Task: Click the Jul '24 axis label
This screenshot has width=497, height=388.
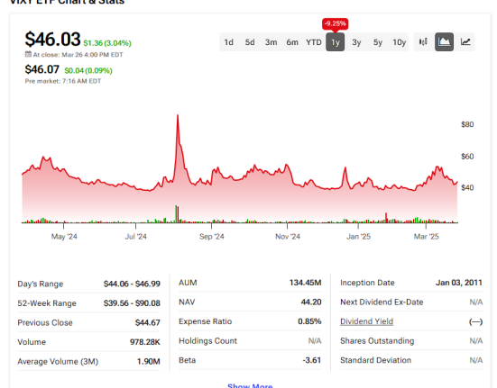Action: click(x=135, y=237)
